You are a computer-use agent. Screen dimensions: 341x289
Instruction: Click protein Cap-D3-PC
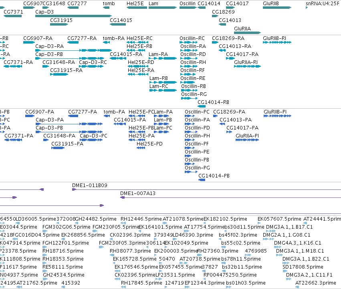pyautogui.click(x=91, y=140)
